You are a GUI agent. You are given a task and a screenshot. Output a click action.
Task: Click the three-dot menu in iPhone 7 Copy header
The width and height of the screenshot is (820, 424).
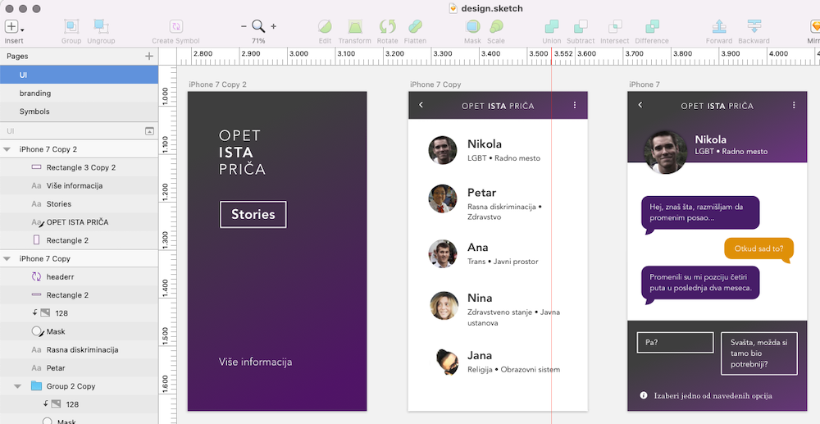click(575, 105)
